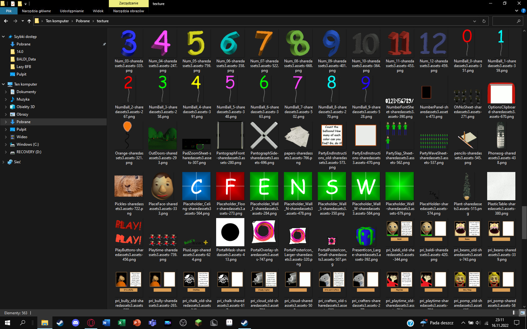Click the new folder icon on quick access toolbar
Screen dimensions: 527x329
[20, 3]
